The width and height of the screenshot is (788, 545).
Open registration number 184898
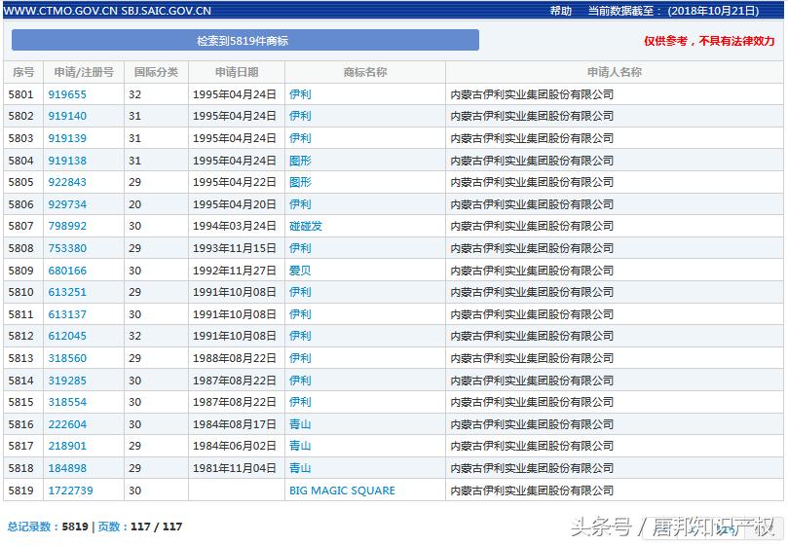point(67,468)
